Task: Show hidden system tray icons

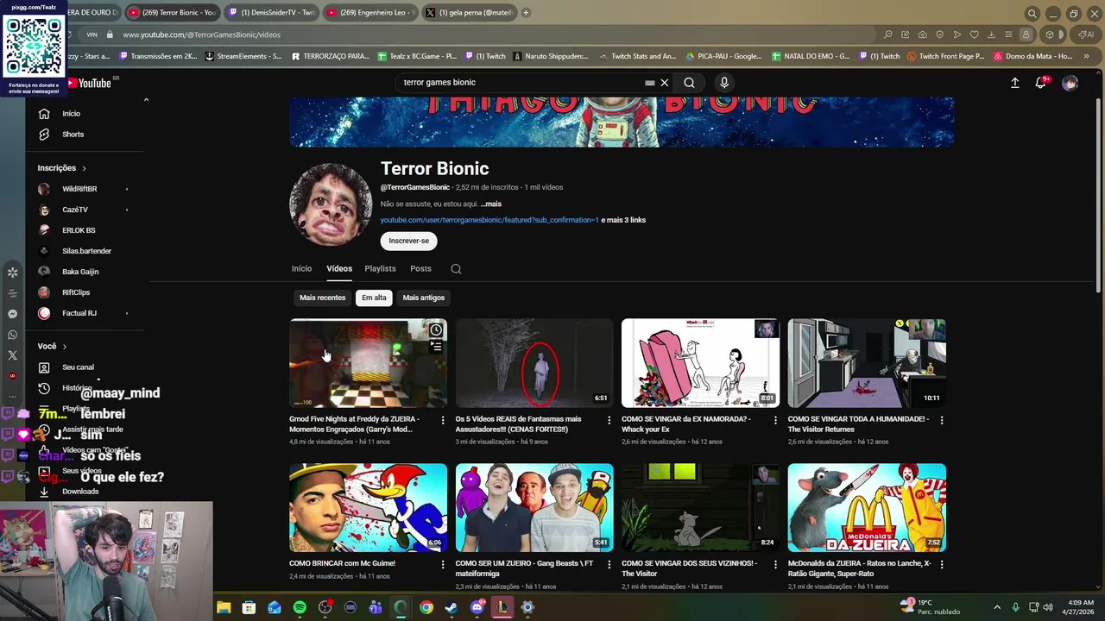Action: [x=997, y=607]
